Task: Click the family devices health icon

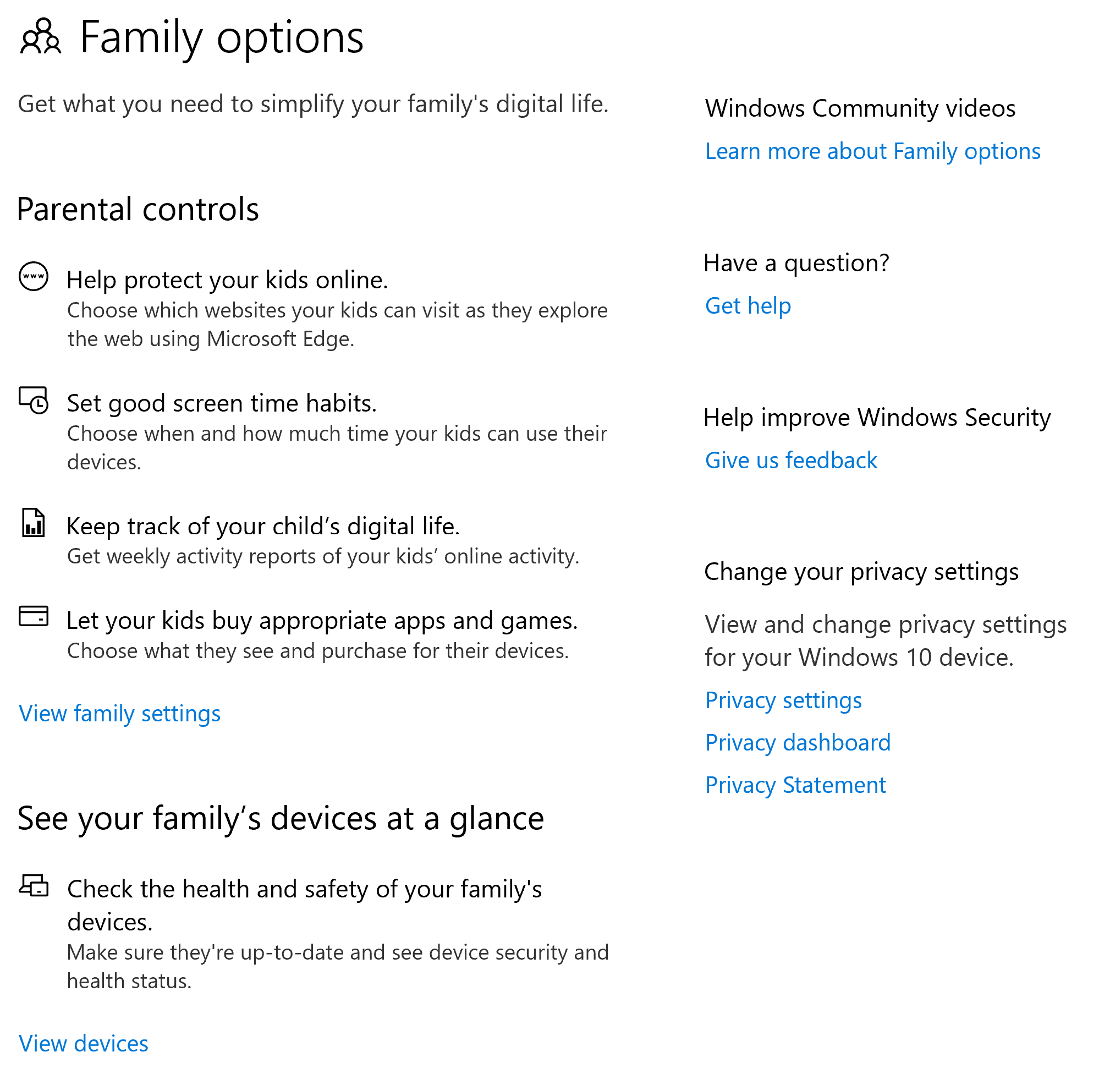Action: 34,886
